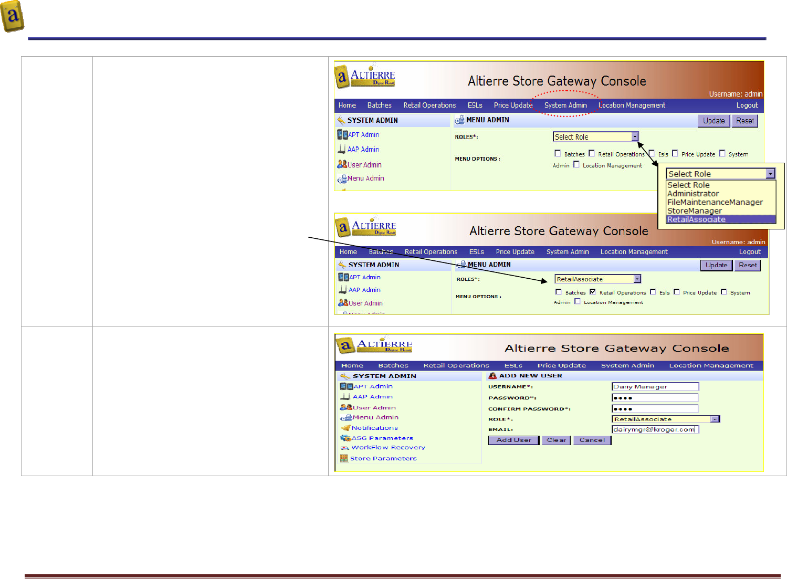
Task: Click the WorkFlow Recovery icon in the sidebar
Action: click(x=345, y=448)
